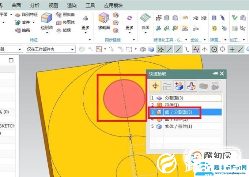Toggle midpoint snap
The width and height of the screenshot is (249, 177).
178,50
